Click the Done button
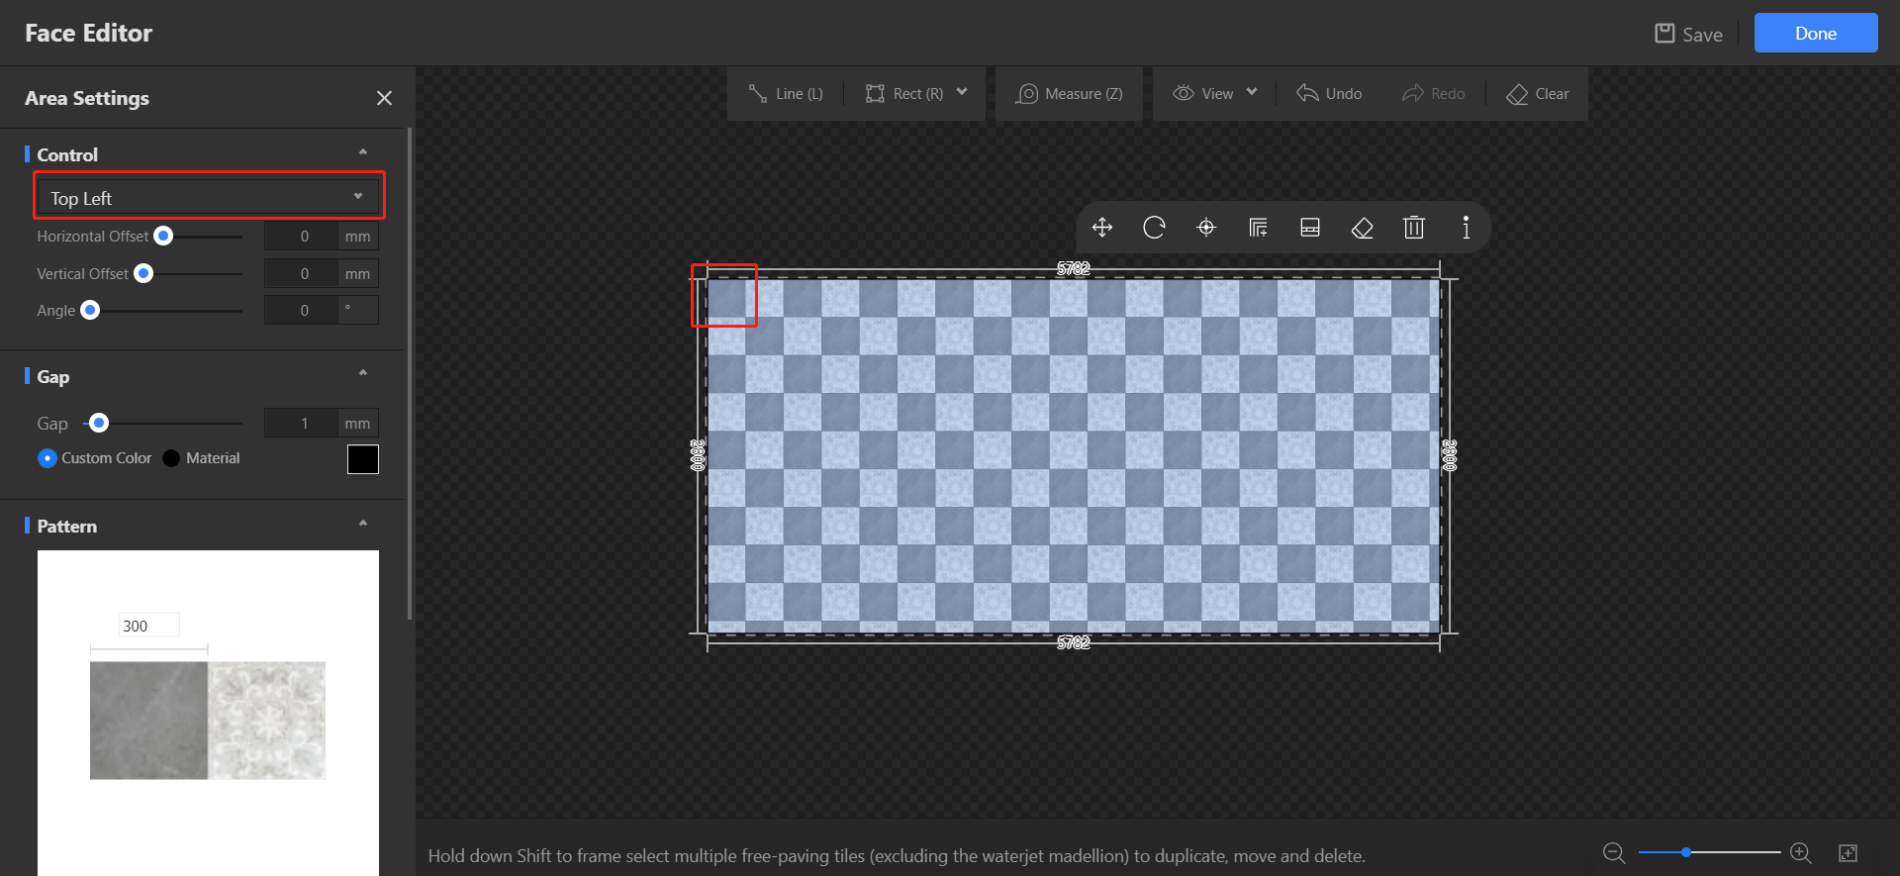This screenshot has width=1900, height=876. tap(1815, 33)
